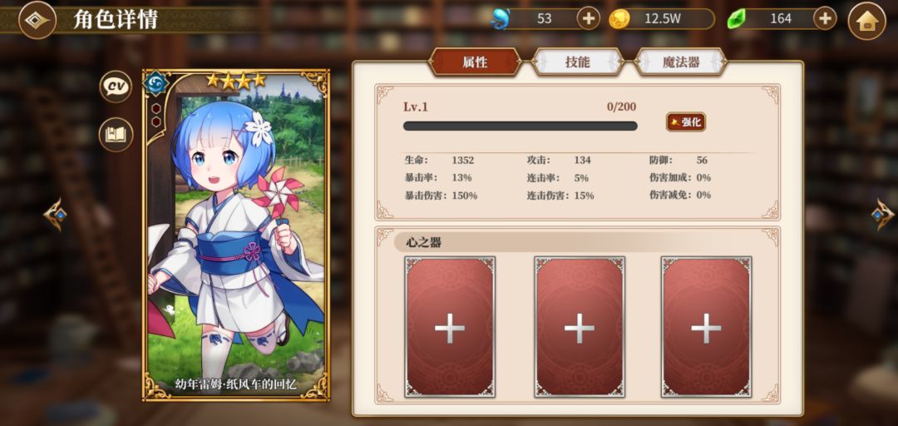Click the Lv.1 experience progress bar
The height and width of the screenshot is (426, 898).
(520, 126)
